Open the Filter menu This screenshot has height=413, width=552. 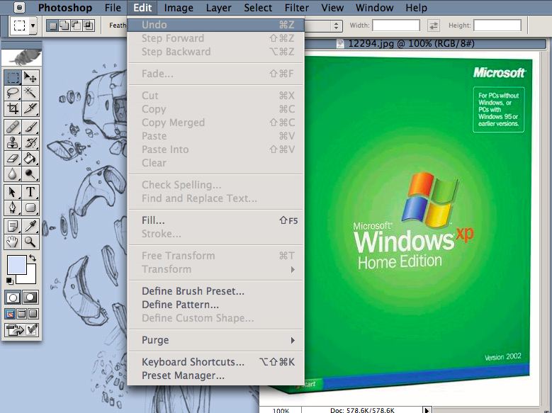click(x=297, y=7)
